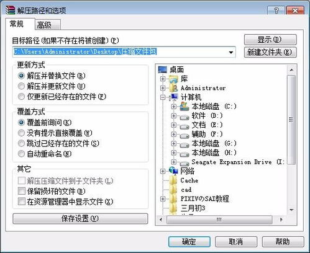
Task: Collapse the 计算机 tree node
Action: coord(163,97)
